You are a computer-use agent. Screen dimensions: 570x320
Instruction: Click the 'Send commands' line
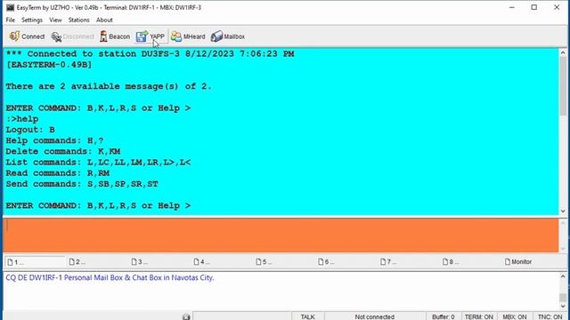point(82,184)
